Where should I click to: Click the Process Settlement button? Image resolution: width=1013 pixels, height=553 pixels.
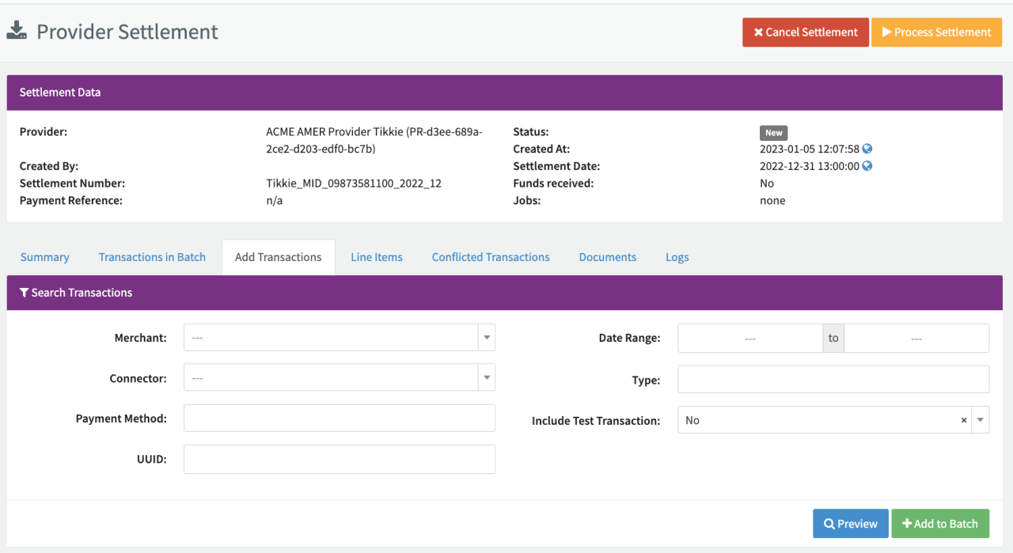point(936,32)
